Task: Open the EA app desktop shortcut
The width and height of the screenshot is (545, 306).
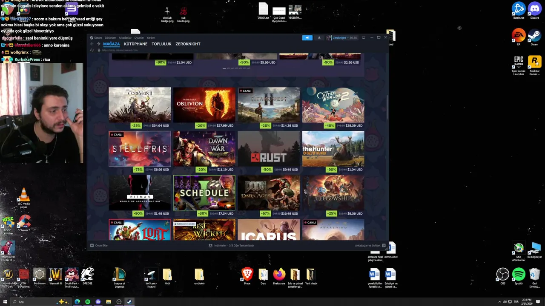Action: tap(519, 37)
